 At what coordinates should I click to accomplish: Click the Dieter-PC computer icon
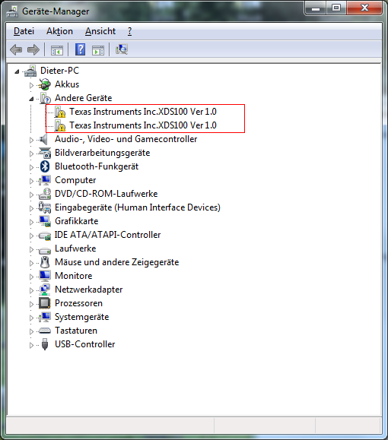click(x=30, y=71)
